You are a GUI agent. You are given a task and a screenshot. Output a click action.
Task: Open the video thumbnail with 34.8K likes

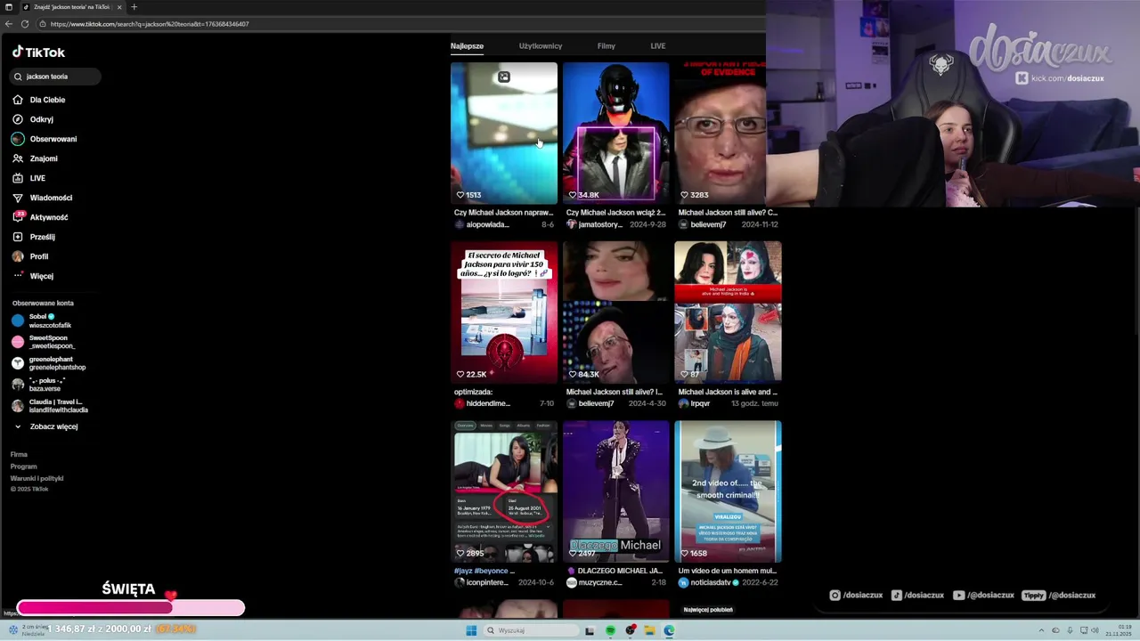pos(615,133)
